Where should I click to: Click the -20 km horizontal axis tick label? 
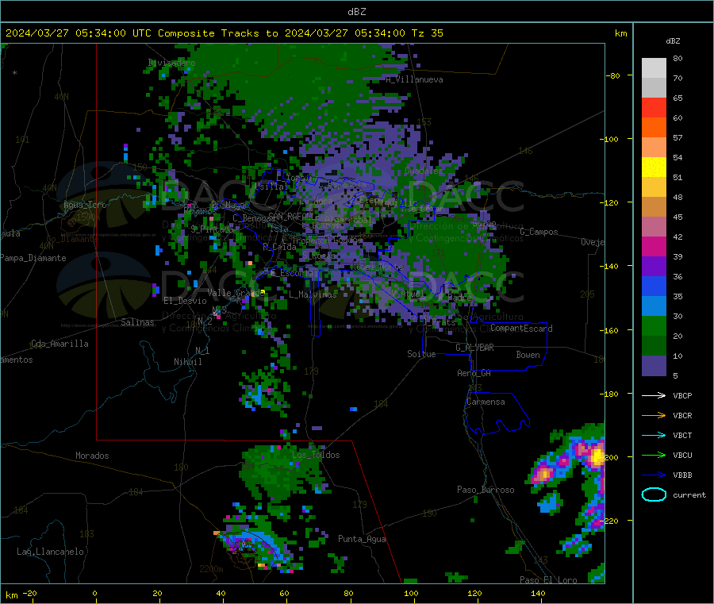[29, 593]
